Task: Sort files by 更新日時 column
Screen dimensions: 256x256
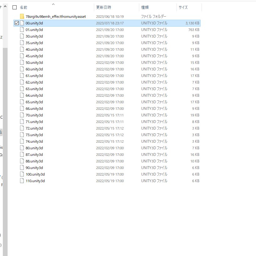Action: coord(104,7)
